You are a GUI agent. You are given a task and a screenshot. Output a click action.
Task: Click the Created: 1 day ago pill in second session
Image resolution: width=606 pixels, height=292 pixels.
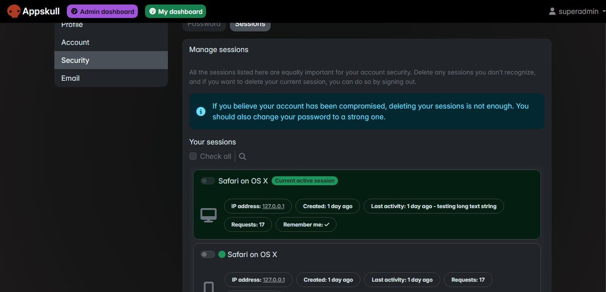pos(328,280)
